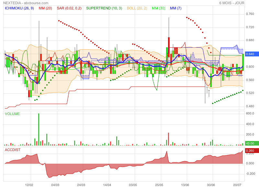Click the 20/07 date axis label
The image size is (259, 188).
(237, 185)
